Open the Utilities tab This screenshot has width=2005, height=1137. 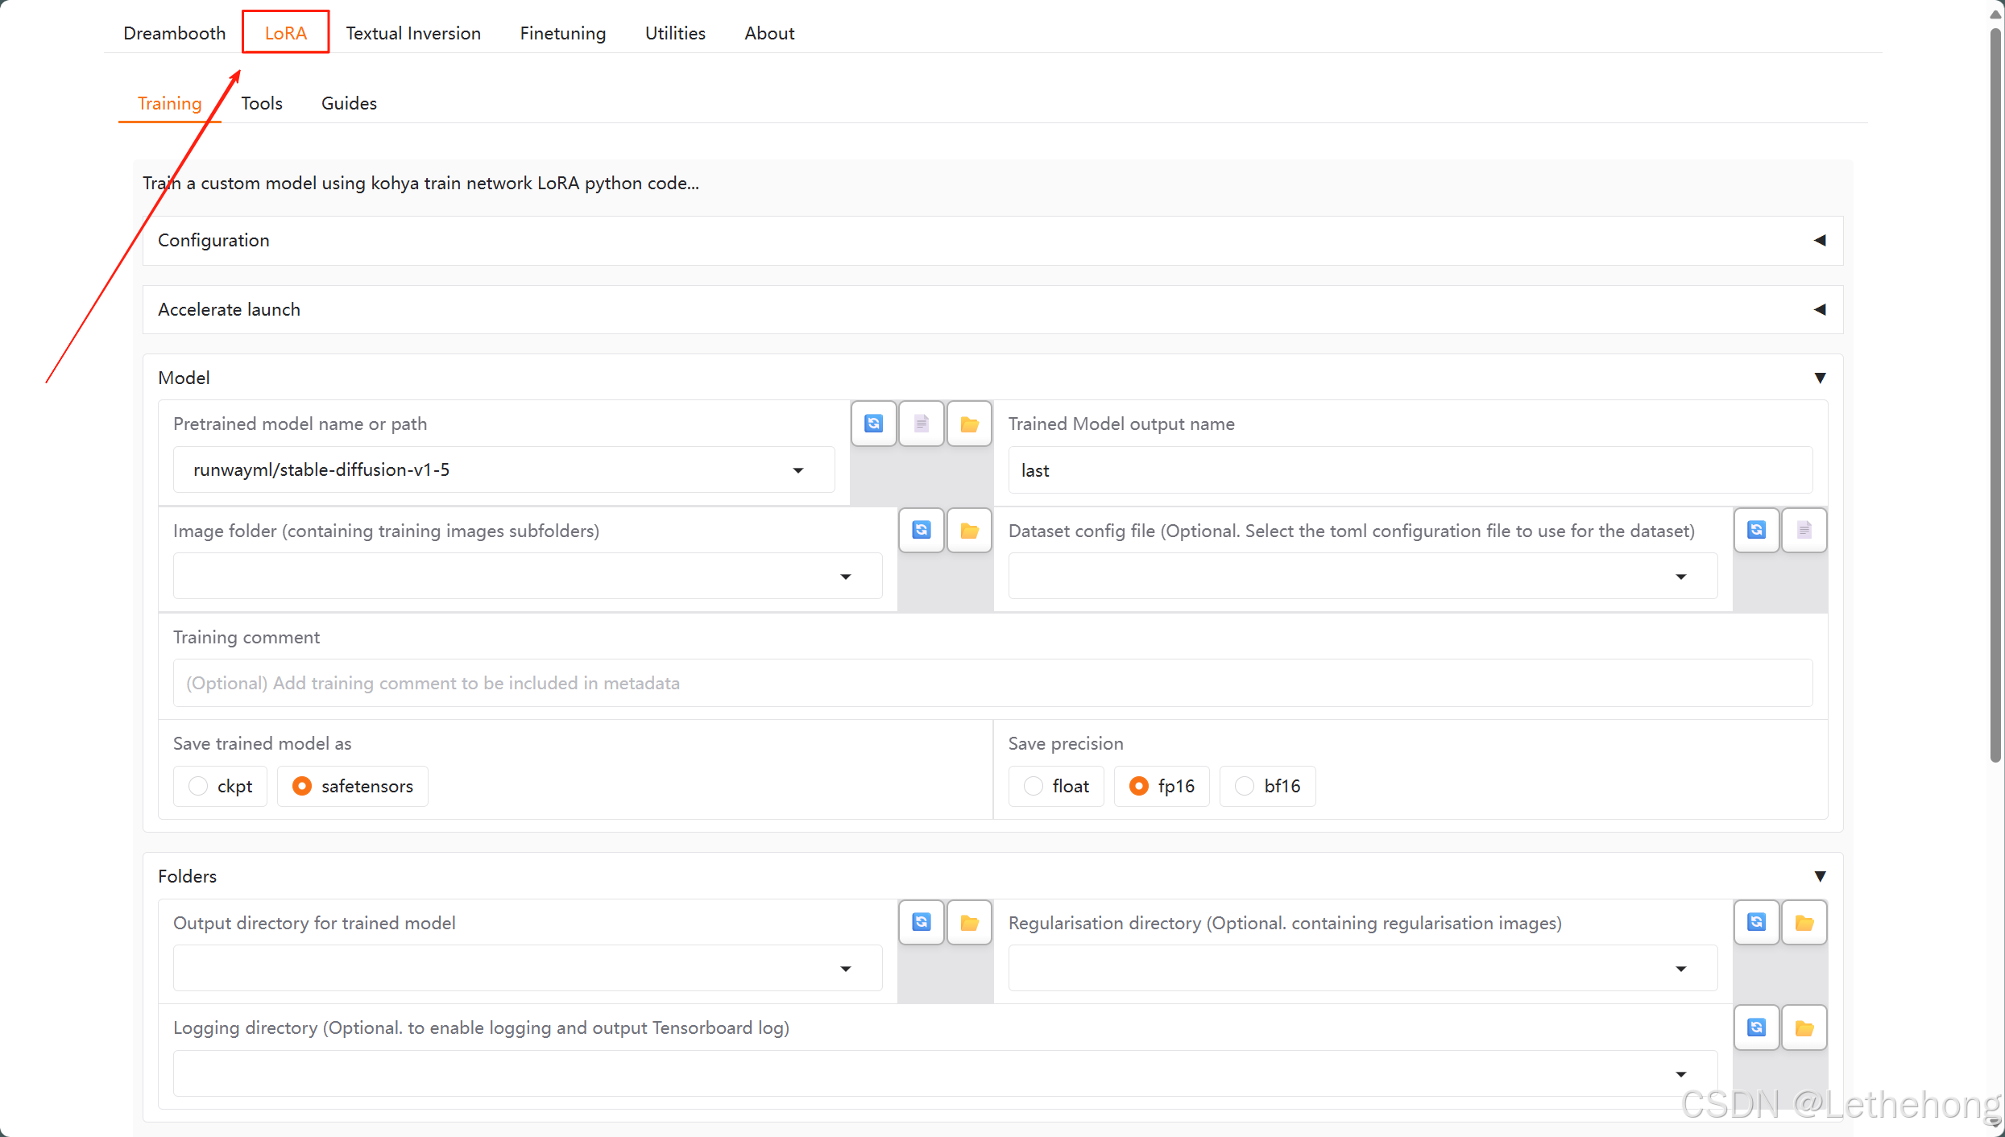pyautogui.click(x=675, y=33)
